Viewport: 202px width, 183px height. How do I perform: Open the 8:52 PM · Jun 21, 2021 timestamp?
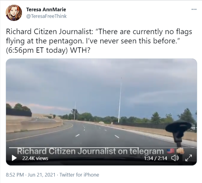31,175
